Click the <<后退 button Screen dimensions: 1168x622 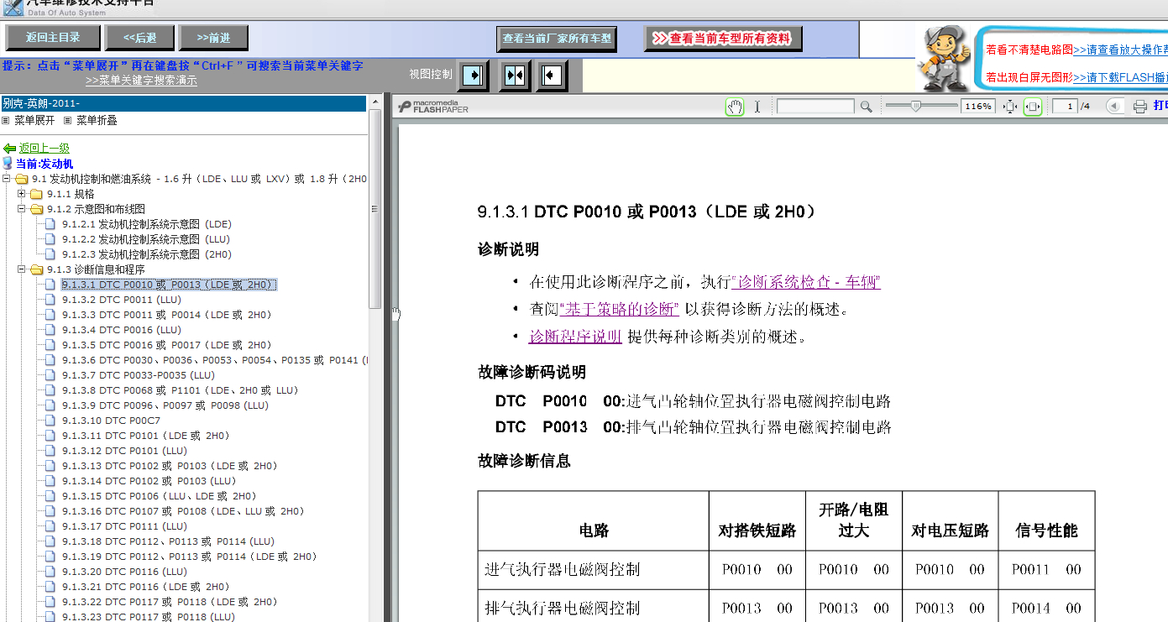[x=139, y=38]
